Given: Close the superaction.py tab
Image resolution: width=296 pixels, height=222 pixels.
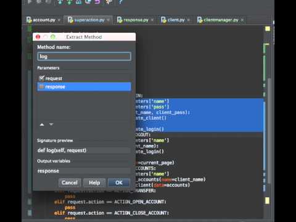Looking at the screenshot, I should click(108, 20).
